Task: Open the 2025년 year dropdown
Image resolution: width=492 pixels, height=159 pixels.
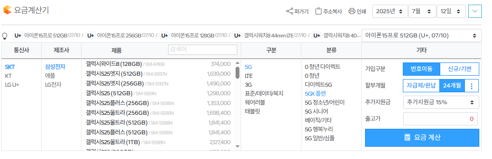Action: (x=390, y=11)
